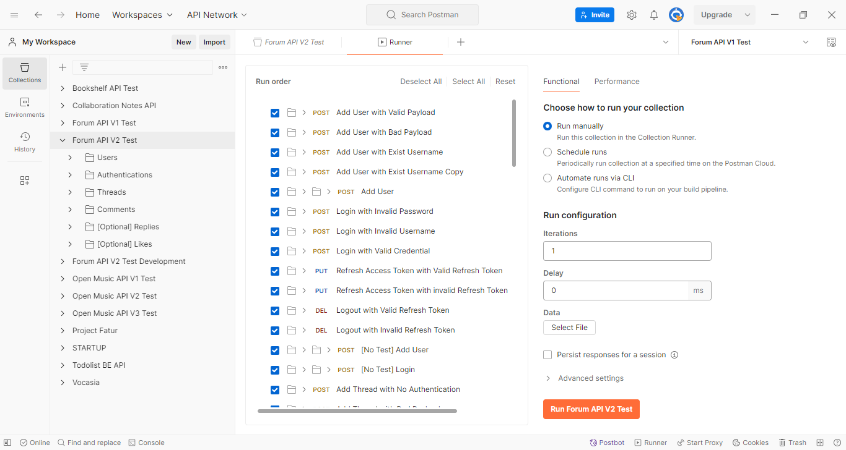Select the Collections sidebar icon
The height and width of the screenshot is (450, 846).
pyautogui.click(x=25, y=73)
